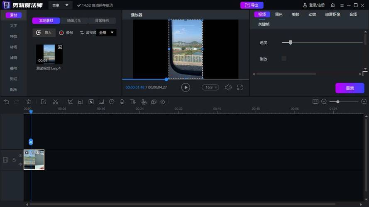Click the record 录制 button

pos(66,33)
